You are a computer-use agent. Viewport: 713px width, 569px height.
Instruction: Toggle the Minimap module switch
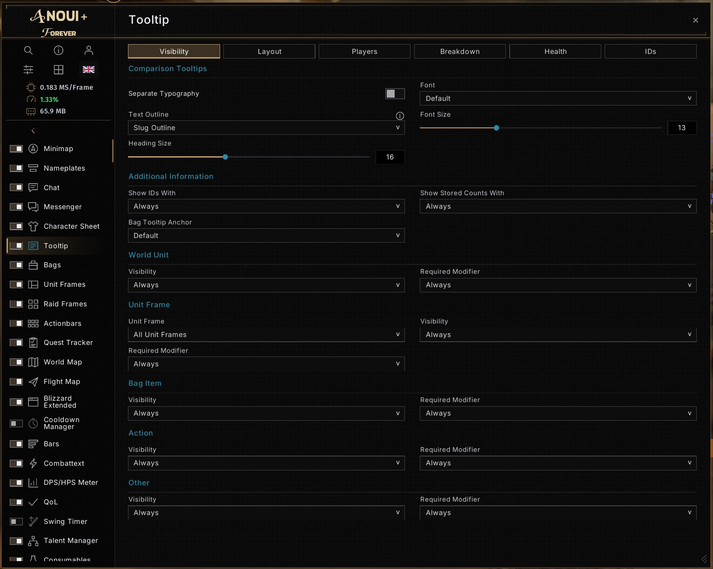point(16,149)
